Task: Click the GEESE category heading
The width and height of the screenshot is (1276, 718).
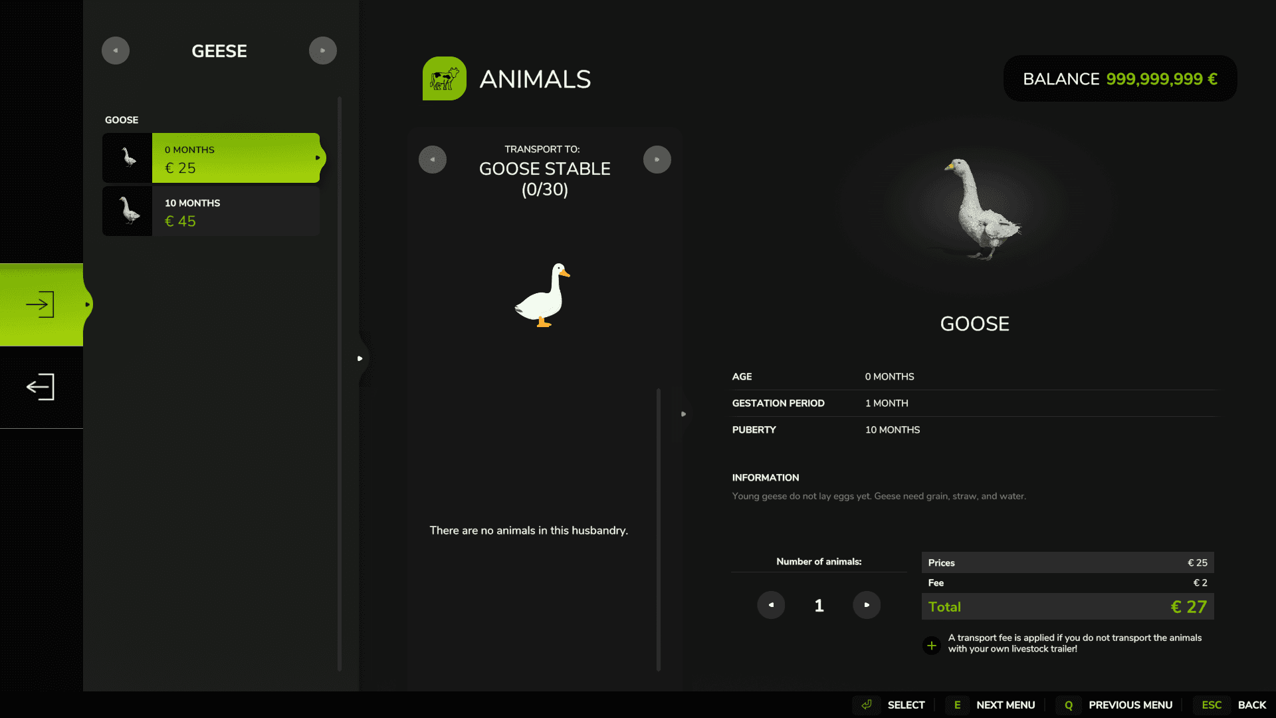Action: coord(219,51)
